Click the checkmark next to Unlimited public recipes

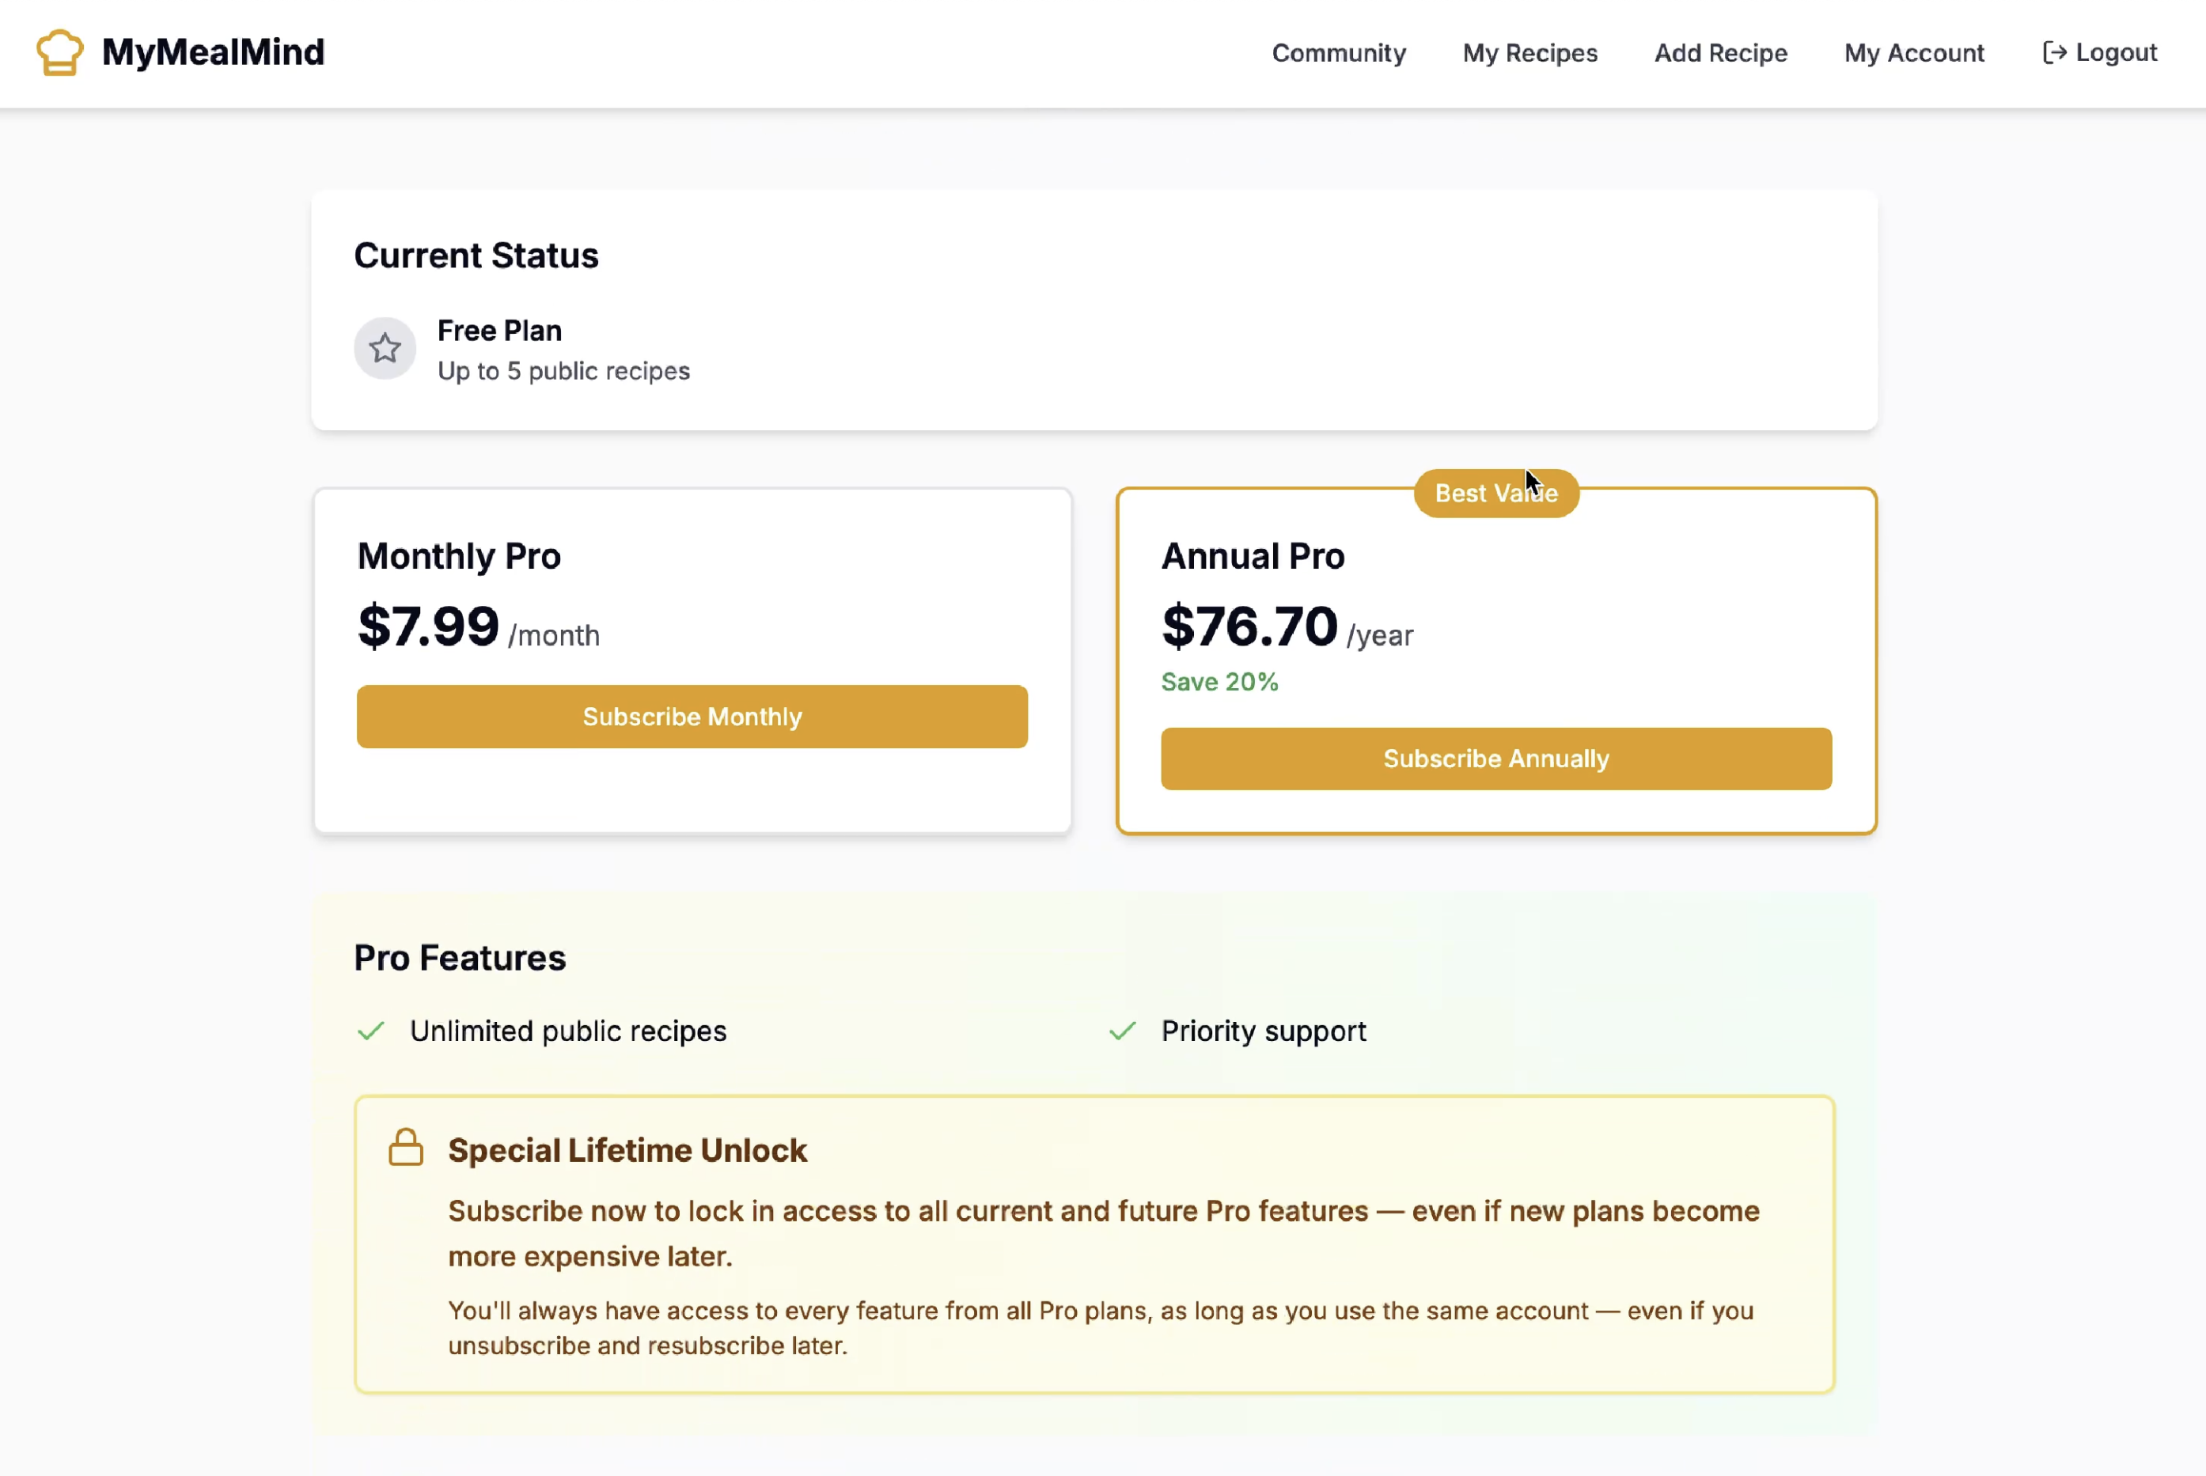click(x=371, y=1031)
